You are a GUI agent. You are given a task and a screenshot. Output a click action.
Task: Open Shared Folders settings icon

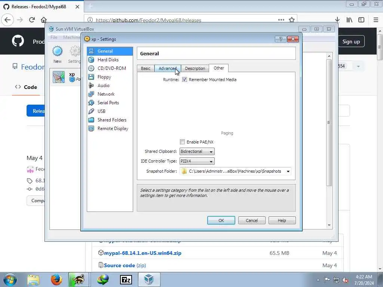[91, 120]
